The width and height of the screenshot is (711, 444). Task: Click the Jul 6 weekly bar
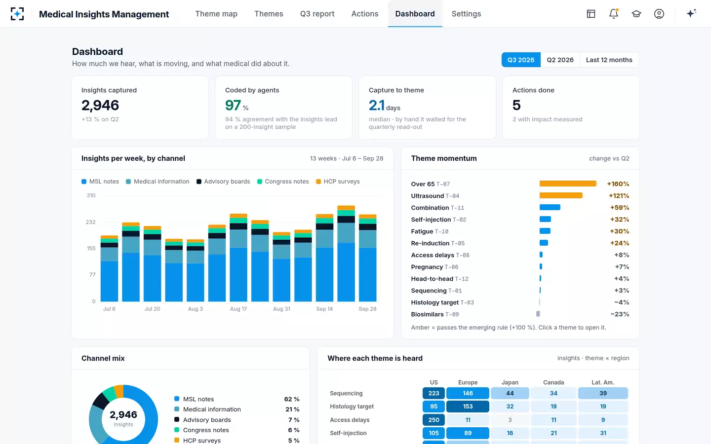coord(109,268)
